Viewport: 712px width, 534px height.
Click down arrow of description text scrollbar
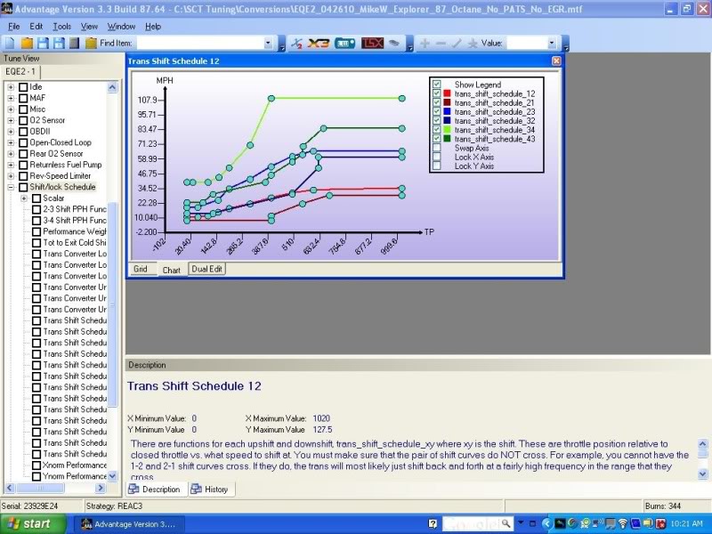coord(702,473)
